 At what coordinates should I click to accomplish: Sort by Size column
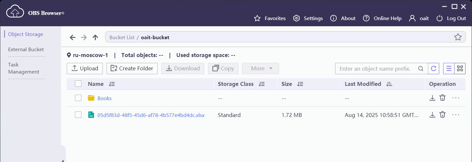pyautogui.click(x=300, y=84)
